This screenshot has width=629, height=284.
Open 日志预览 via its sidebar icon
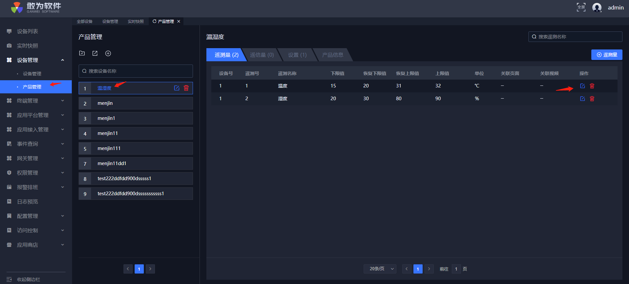(9, 202)
